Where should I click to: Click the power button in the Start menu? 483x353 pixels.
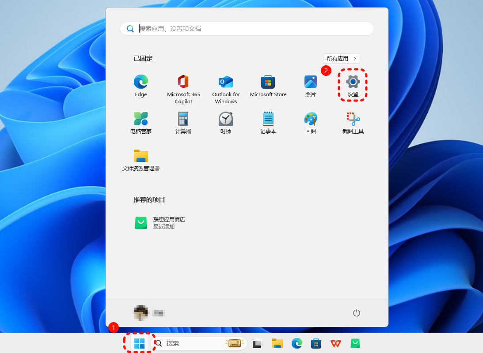[357, 312]
